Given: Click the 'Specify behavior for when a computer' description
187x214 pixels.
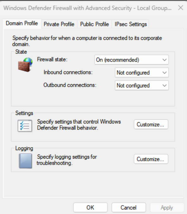Looking at the screenshot, I should [x=87, y=41].
